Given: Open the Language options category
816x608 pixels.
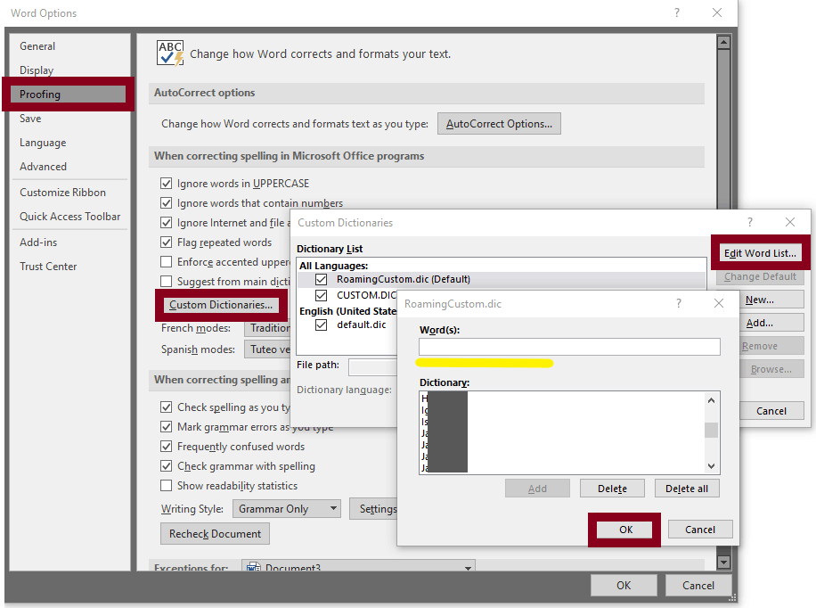Looking at the screenshot, I should 43,143.
